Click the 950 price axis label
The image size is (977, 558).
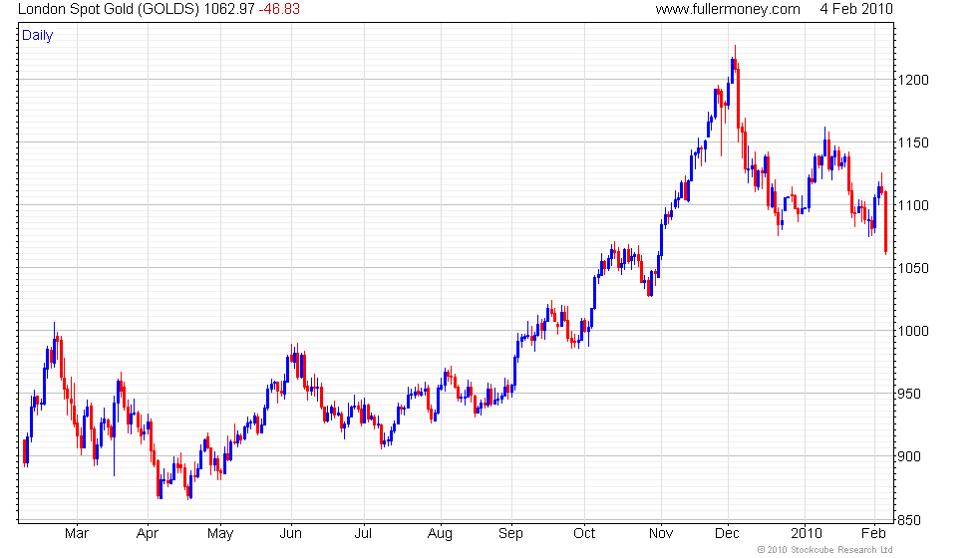909,394
